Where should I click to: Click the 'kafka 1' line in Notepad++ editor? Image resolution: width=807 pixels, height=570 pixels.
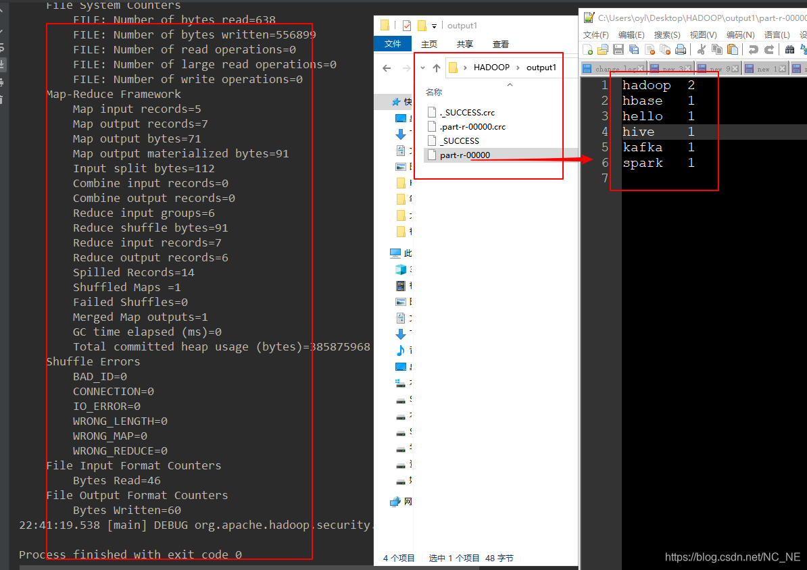coord(658,148)
